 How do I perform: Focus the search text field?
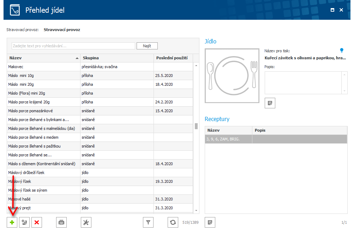tap(73, 46)
